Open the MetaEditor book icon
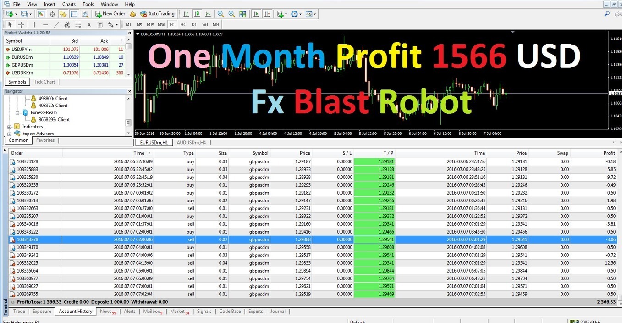Screen dimensions: 622x323 133,14
